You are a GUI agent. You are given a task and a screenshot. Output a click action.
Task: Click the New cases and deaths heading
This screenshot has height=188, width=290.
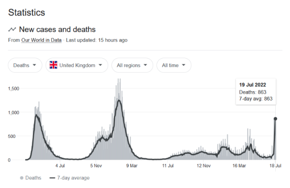coord(57,29)
